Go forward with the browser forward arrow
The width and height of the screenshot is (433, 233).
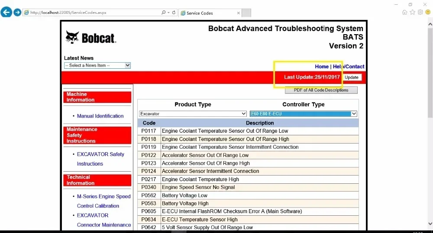(x=17, y=13)
